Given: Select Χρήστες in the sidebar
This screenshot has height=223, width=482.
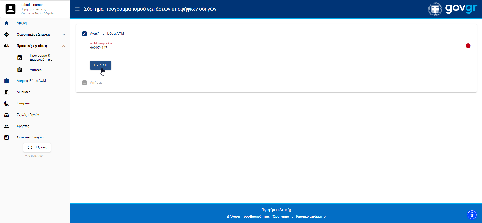Looking at the screenshot, I should (23, 126).
